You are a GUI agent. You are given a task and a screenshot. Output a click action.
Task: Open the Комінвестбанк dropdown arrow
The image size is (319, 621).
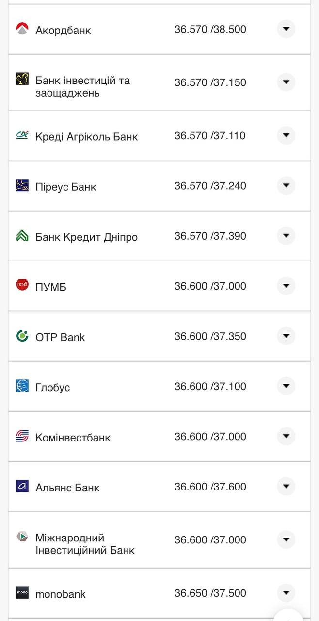pyautogui.click(x=286, y=436)
